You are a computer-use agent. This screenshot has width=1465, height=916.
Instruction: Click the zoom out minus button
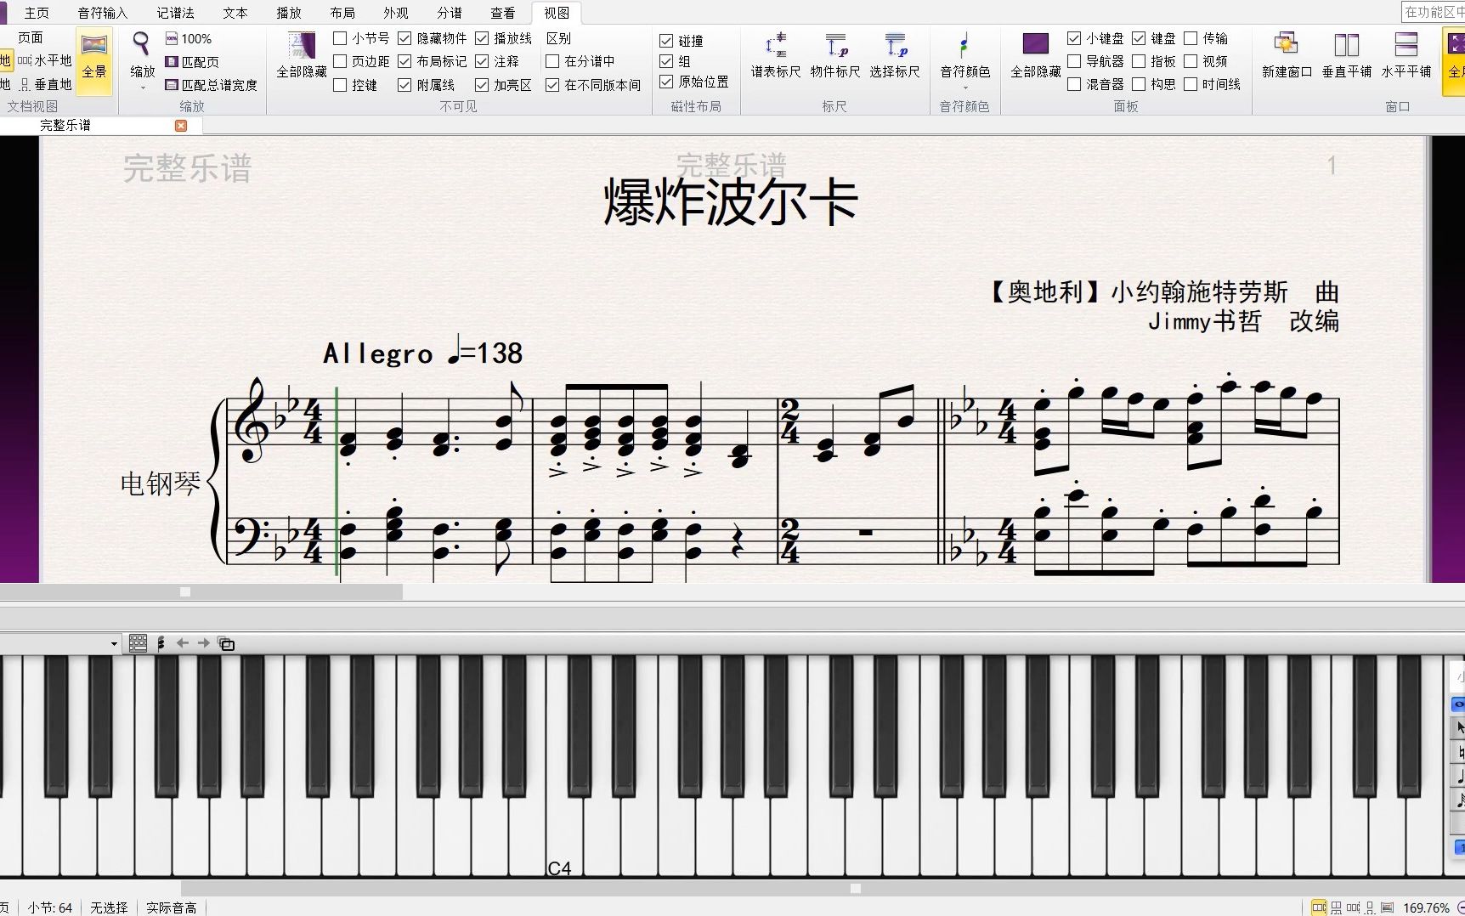tap(1459, 908)
